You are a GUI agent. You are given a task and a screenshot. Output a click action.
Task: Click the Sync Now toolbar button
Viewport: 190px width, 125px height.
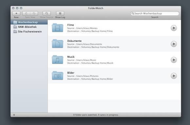tap(30, 13)
